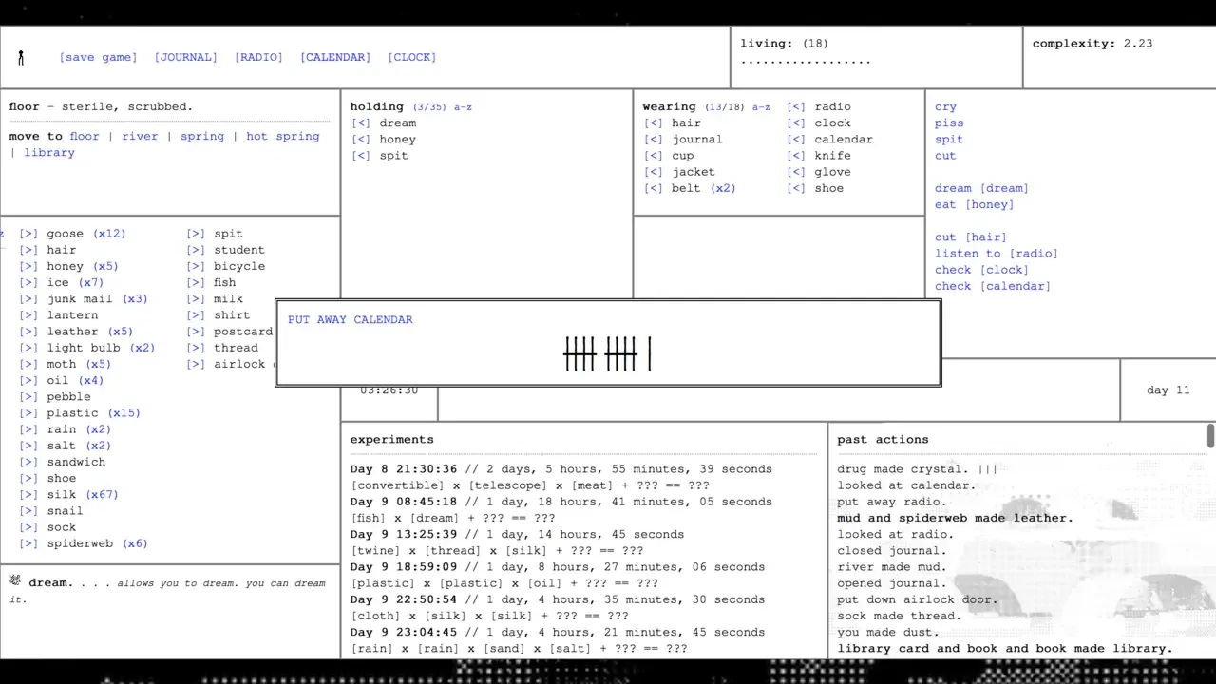Screen dimensions: 1216x684
Task: Choose eat [honey] action
Action: coord(975,204)
